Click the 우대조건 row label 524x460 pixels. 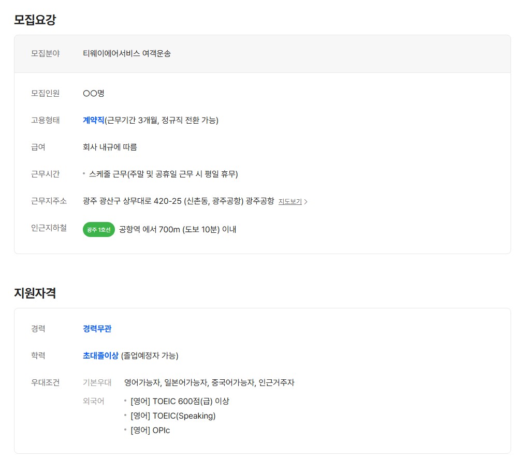coord(46,382)
